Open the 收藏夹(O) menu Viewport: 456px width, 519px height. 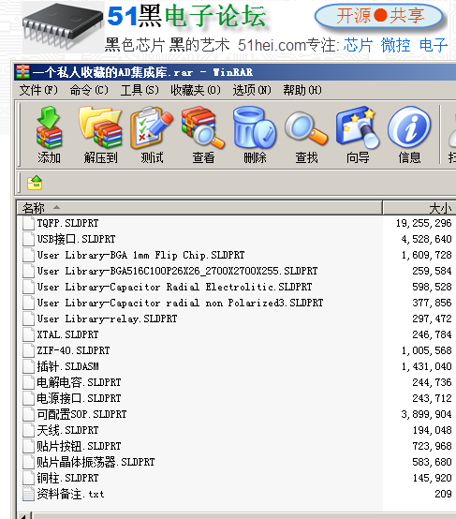click(196, 90)
